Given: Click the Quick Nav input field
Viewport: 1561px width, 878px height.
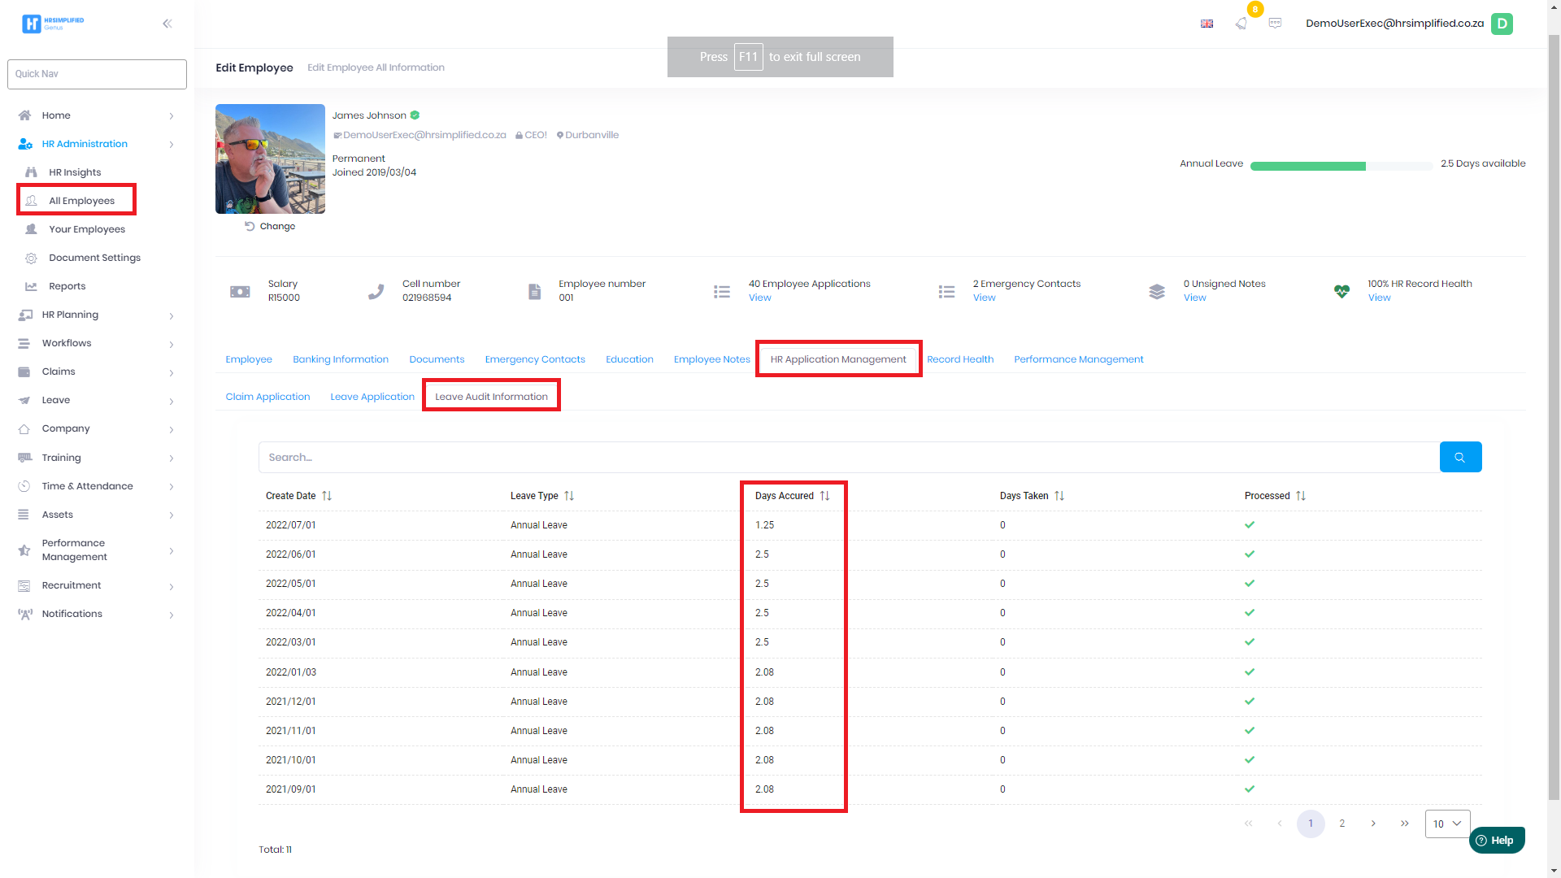Looking at the screenshot, I should [97, 74].
